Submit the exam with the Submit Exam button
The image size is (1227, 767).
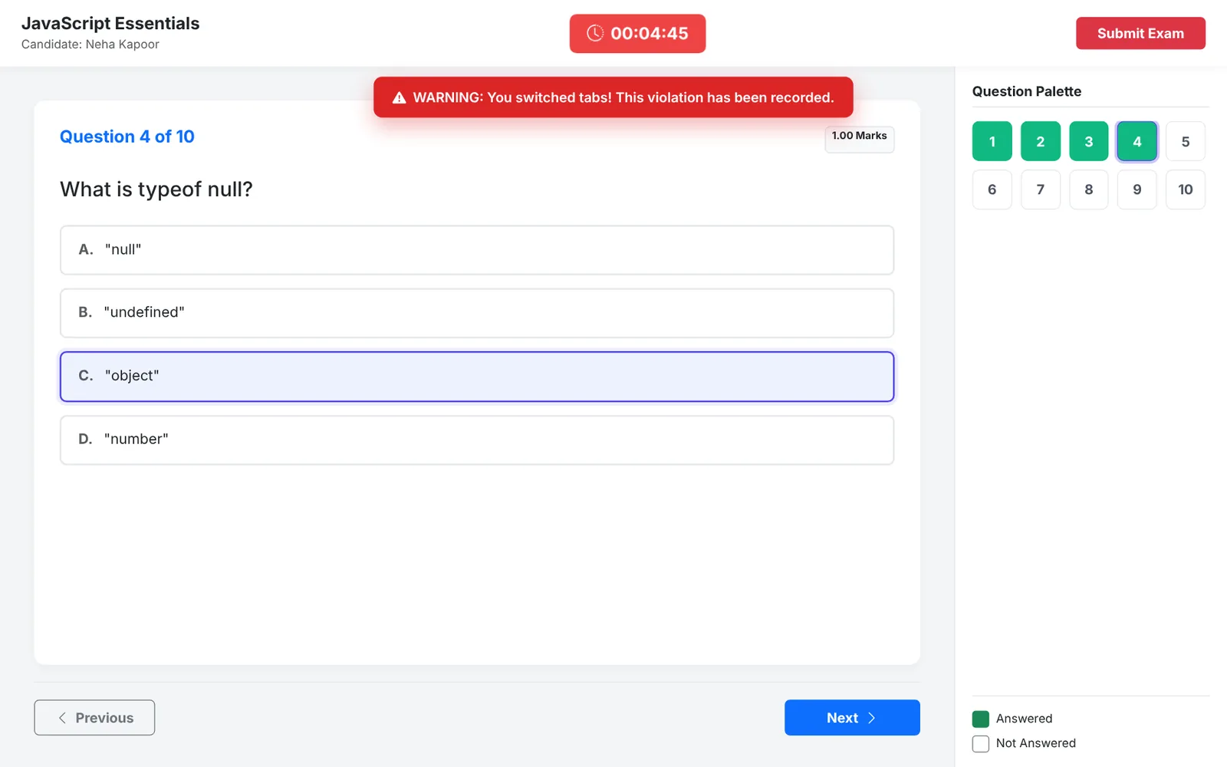pos(1140,33)
